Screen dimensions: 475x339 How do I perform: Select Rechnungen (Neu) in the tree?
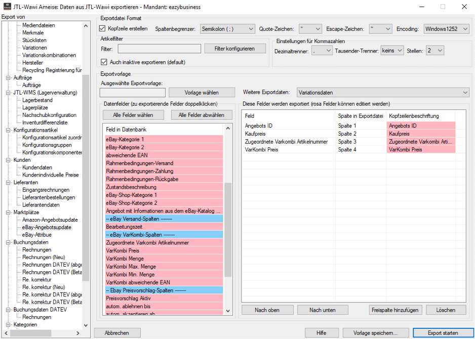44,257
